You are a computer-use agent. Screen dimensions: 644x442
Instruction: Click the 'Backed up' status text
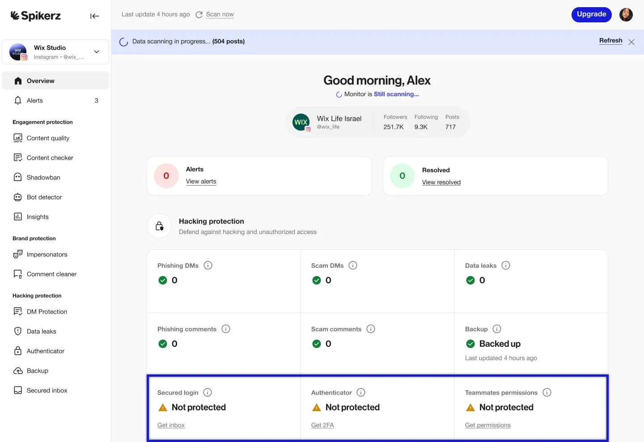click(500, 344)
